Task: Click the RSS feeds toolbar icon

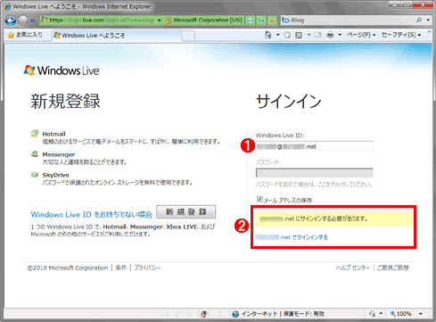Action: [299, 35]
